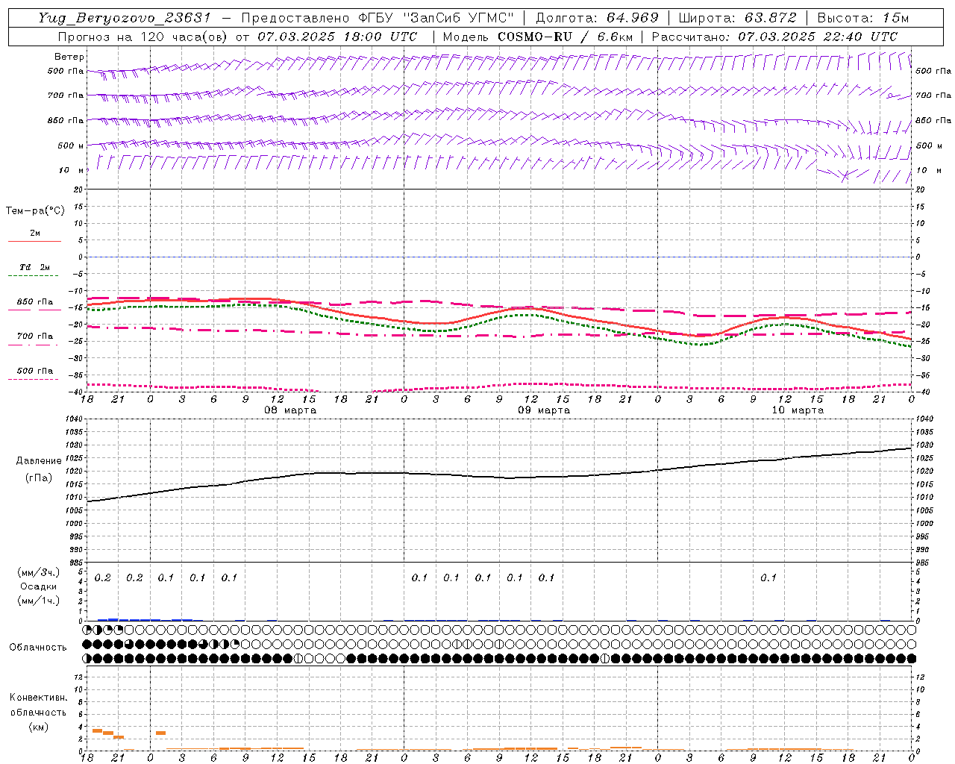Click the Высота: 15м value

pos(862,18)
